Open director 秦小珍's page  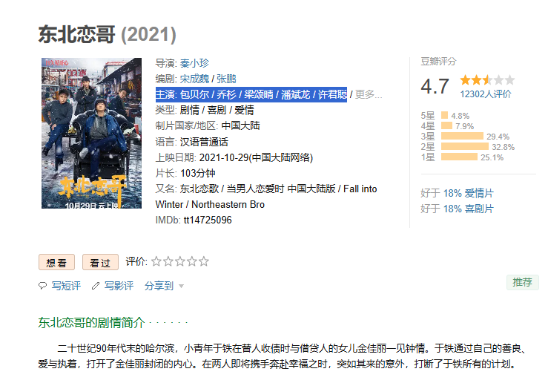point(194,63)
